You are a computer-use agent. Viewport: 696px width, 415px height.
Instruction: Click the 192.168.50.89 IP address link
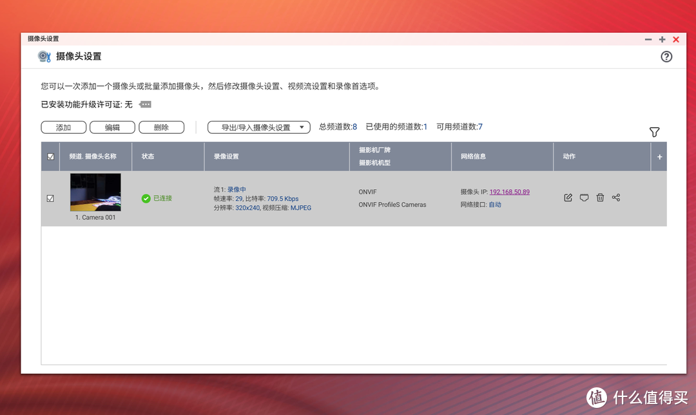(509, 192)
